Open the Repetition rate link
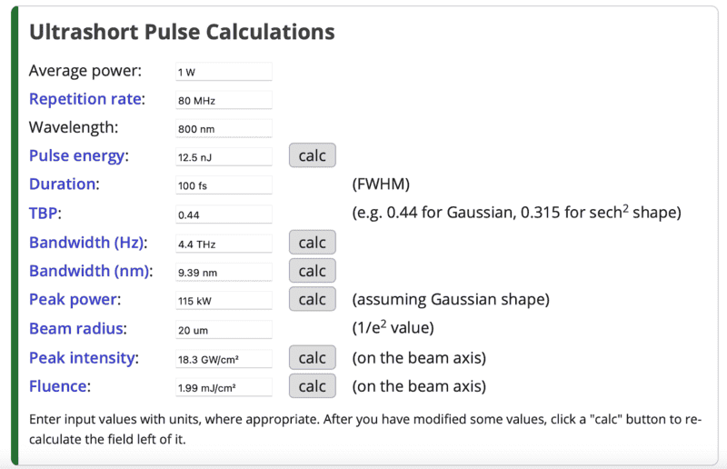Viewport: 727px width, 469px height. pyautogui.click(x=86, y=99)
